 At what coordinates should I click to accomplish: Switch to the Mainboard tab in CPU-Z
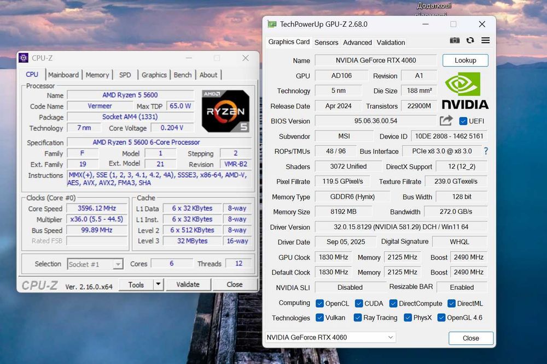pos(63,75)
